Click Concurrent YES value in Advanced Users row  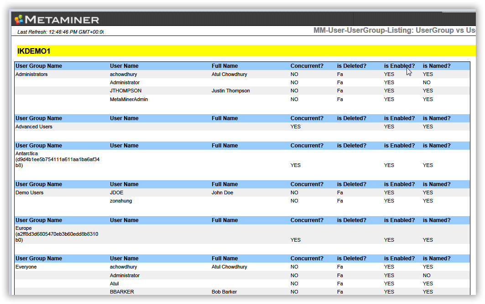click(x=295, y=127)
